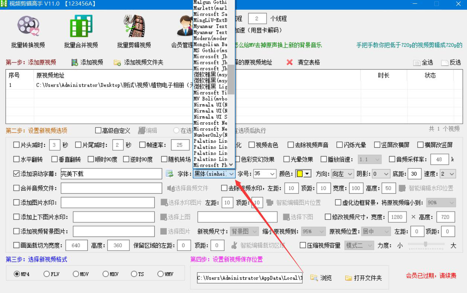Enable 水平翻转 checkbox
This screenshot has height=293, width=467.
16,159
